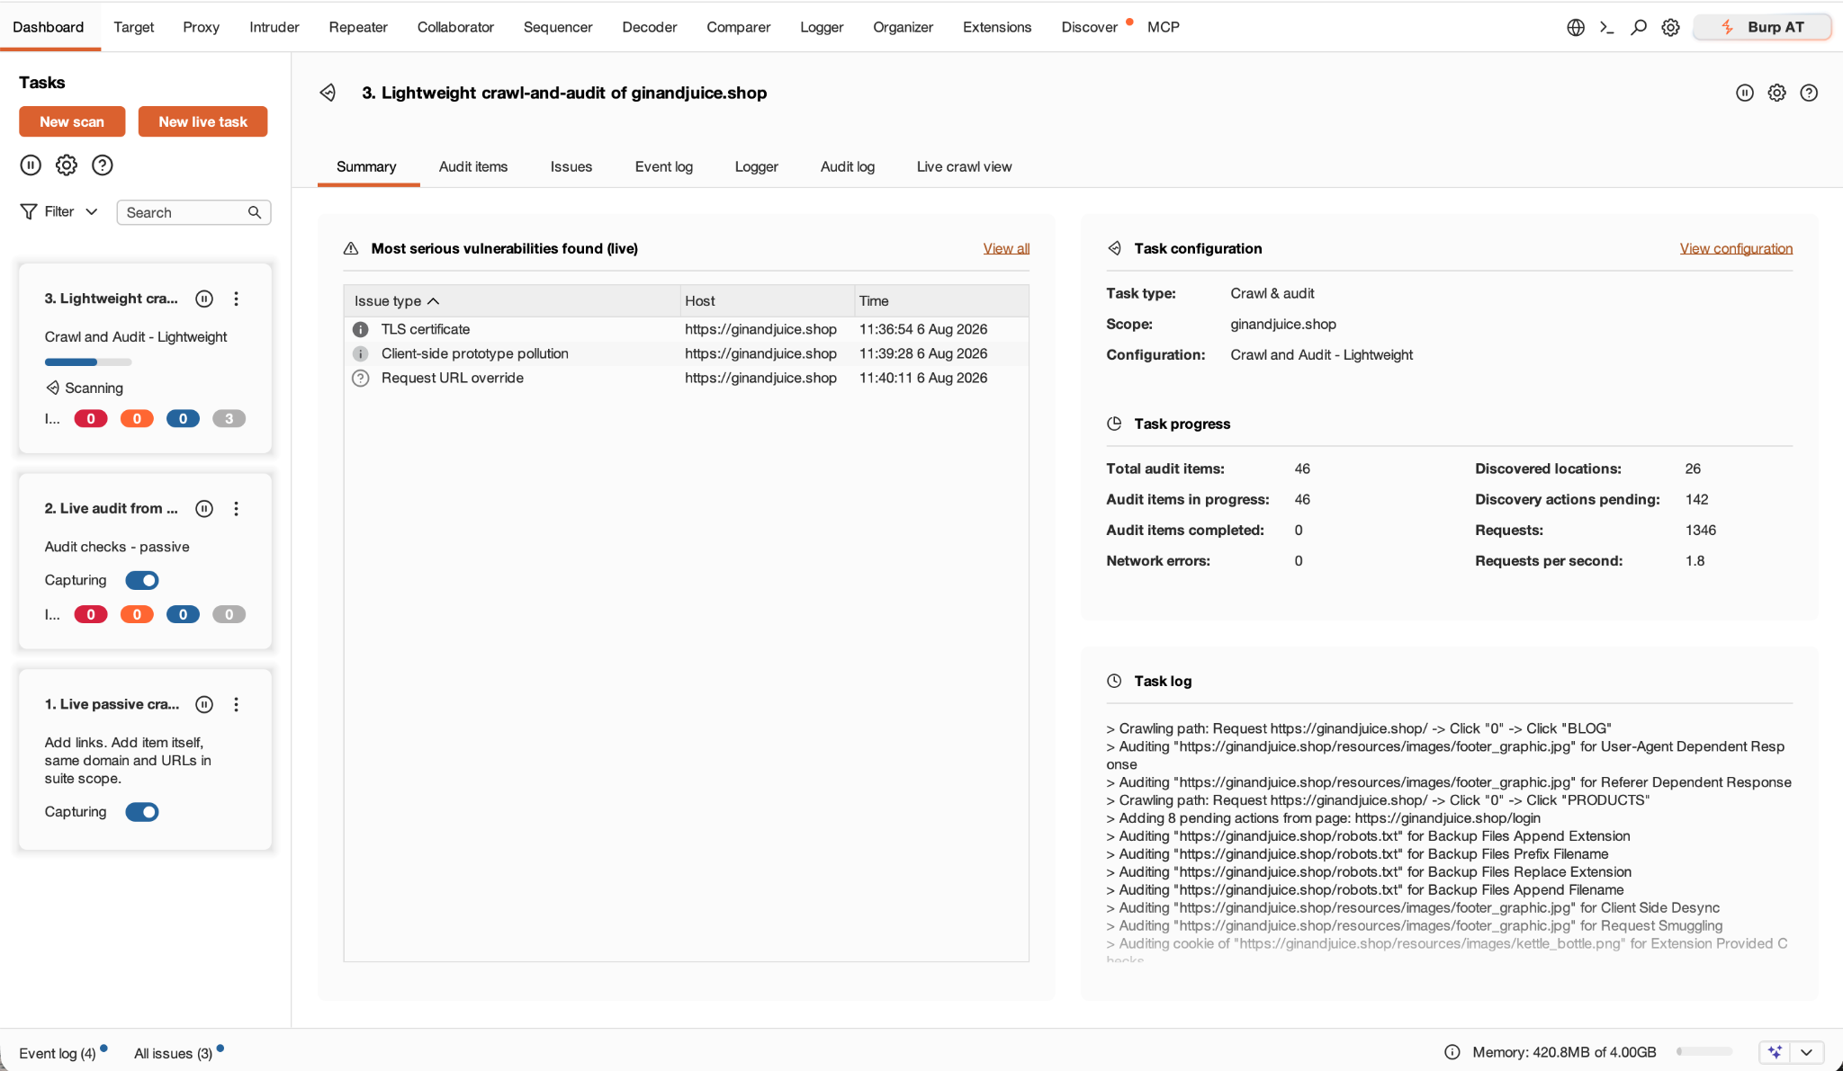The image size is (1843, 1071).
Task: Open task 1 card kebab menu
Action: [237, 705]
